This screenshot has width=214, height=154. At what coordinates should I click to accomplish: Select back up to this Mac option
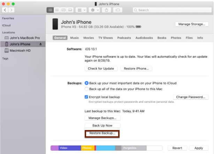[86, 89]
